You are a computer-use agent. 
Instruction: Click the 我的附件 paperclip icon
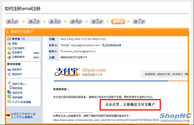[x=9, y=74]
